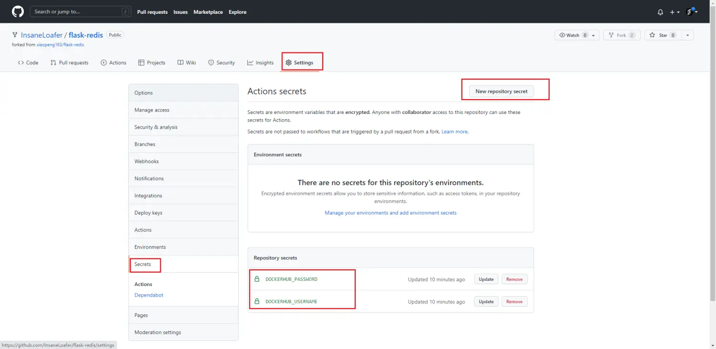Click the lock icon beside DOCKERHUB_USERNAME
This screenshot has width=716, height=349.
tap(257, 301)
